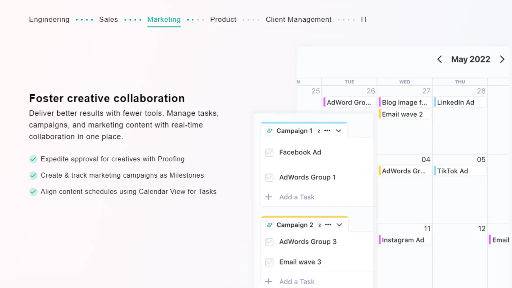The width and height of the screenshot is (512, 288).
Task: Click Campaign 1 add assignee icon
Action: pos(270,131)
